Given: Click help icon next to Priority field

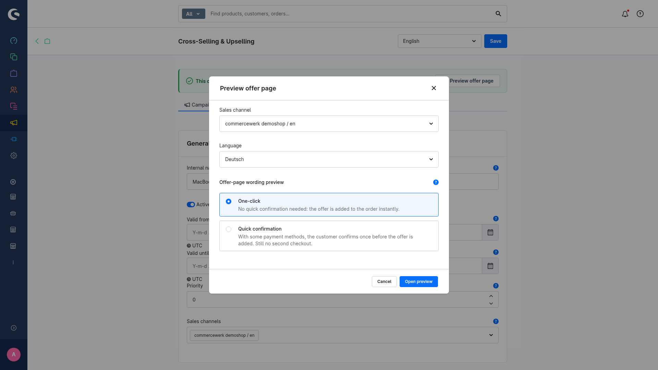Looking at the screenshot, I should pos(496,286).
